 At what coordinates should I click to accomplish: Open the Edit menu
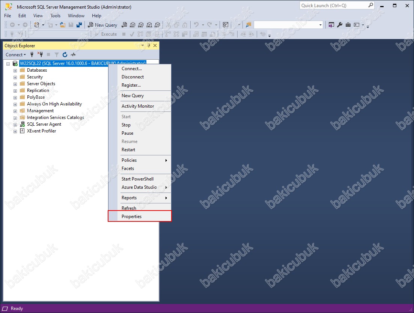(x=22, y=15)
